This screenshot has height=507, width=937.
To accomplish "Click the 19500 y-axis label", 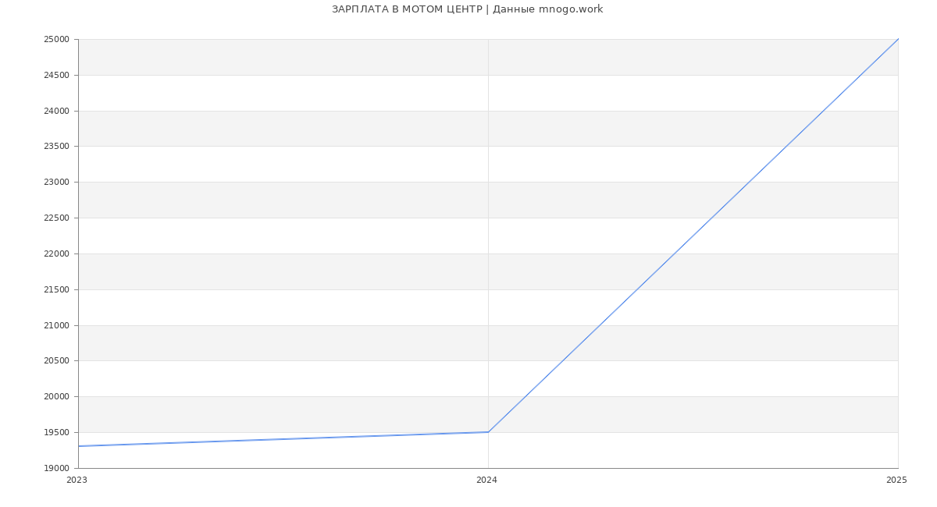I will click(x=57, y=433).
